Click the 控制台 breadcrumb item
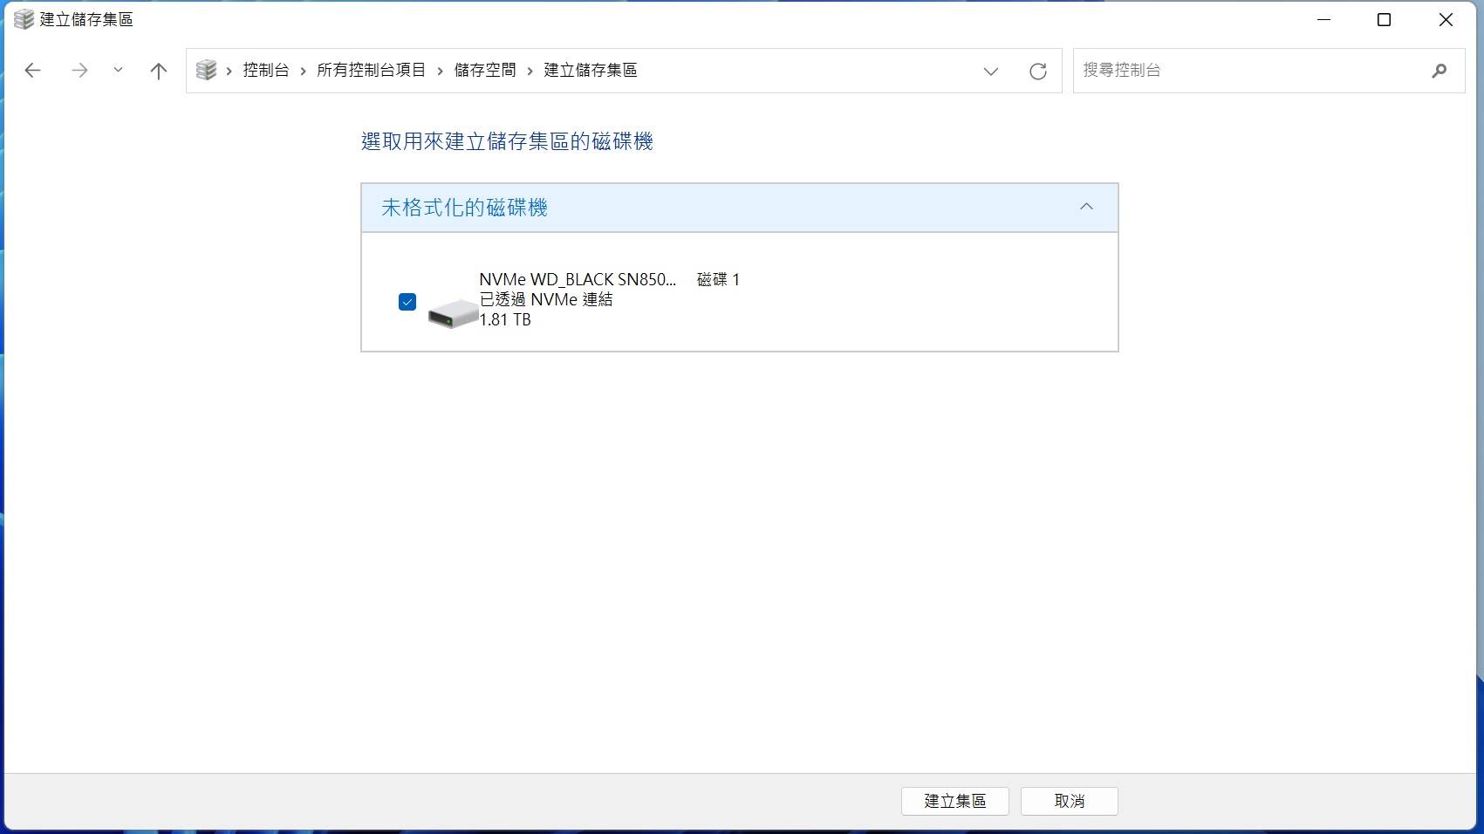 click(265, 70)
